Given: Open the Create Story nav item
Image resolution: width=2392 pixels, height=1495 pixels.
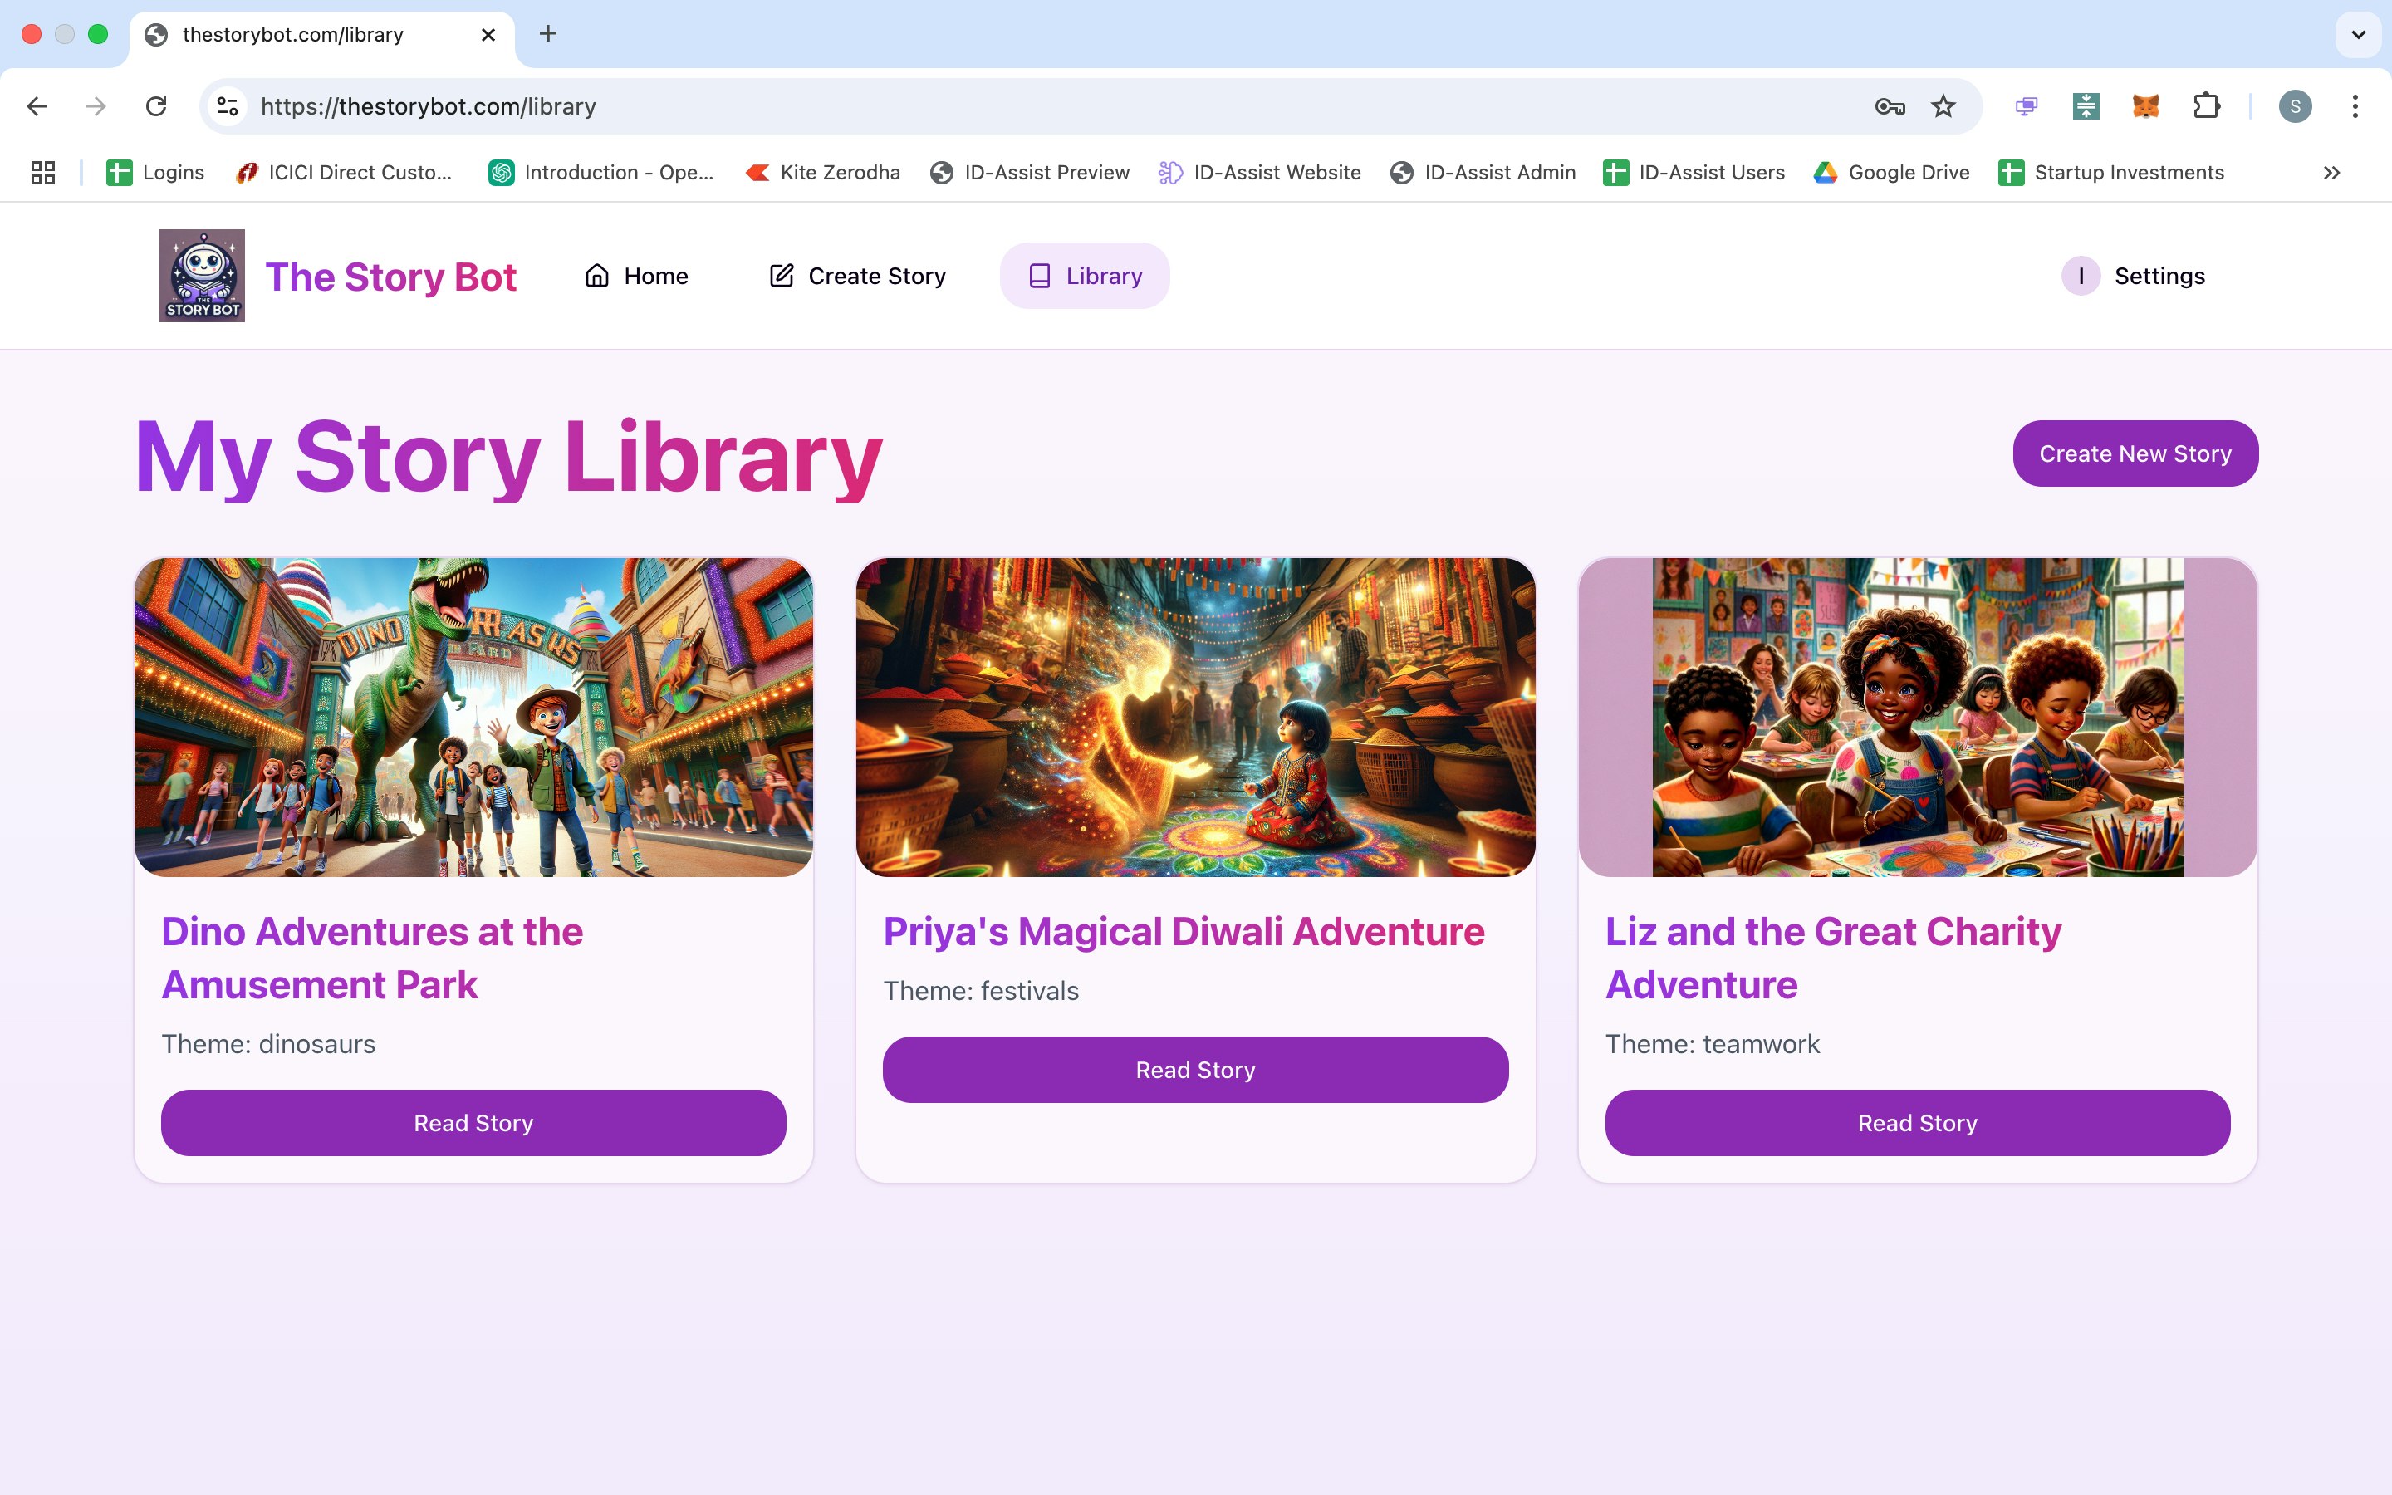Looking at the screenshot, I should (x=857, y=276).
